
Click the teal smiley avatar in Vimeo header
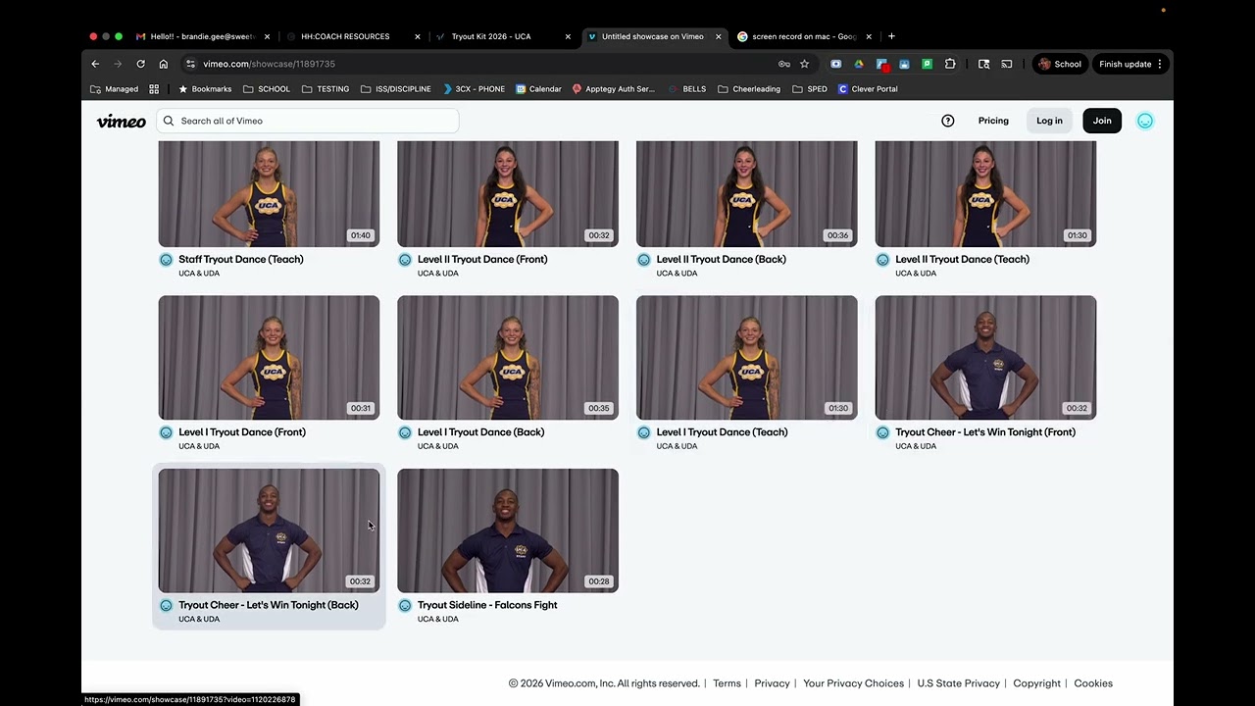pyautogui.click(x=1145, y=121)
